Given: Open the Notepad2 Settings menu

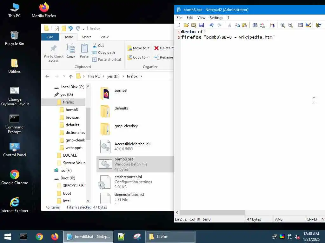Looking at the screenshot, I should tap(216, 18).
